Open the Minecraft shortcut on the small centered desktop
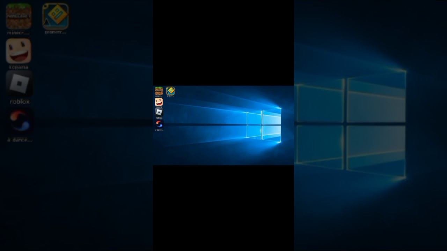This screenshot has height=251, width=447. pyautogui.click(x=159, y=91)
